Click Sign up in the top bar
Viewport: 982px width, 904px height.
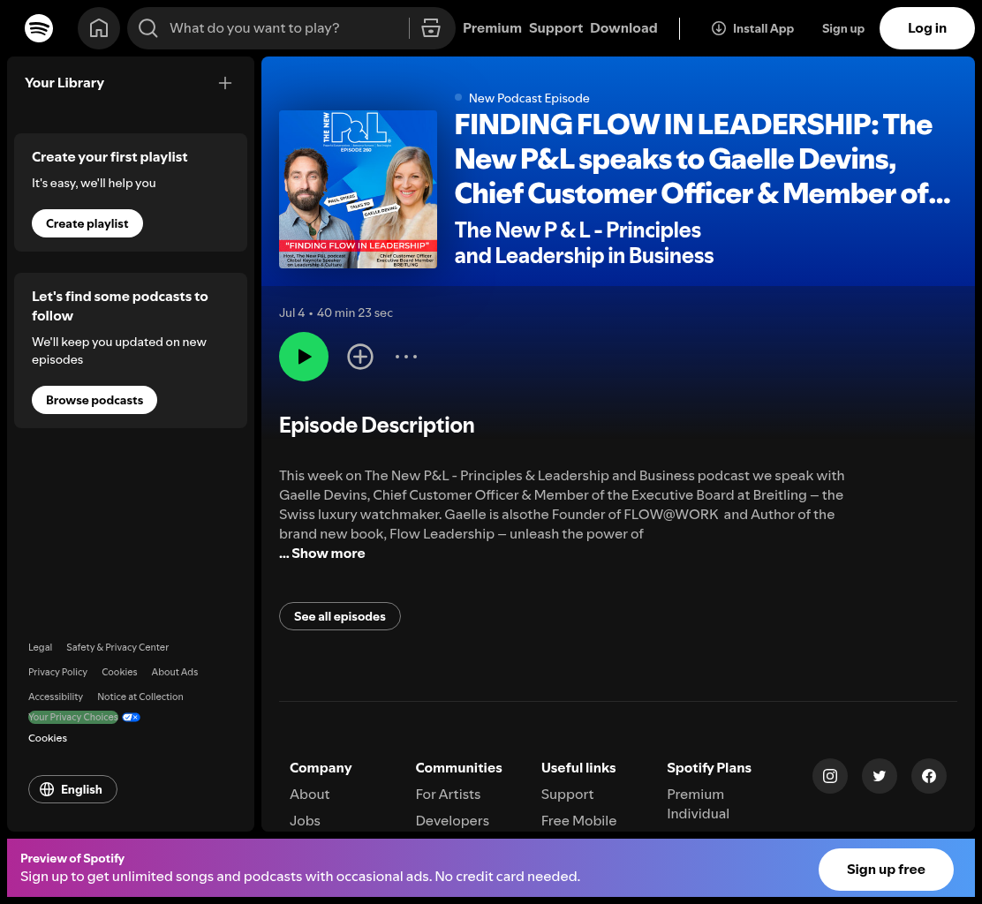pyautogui.click(x=843, y=28)
